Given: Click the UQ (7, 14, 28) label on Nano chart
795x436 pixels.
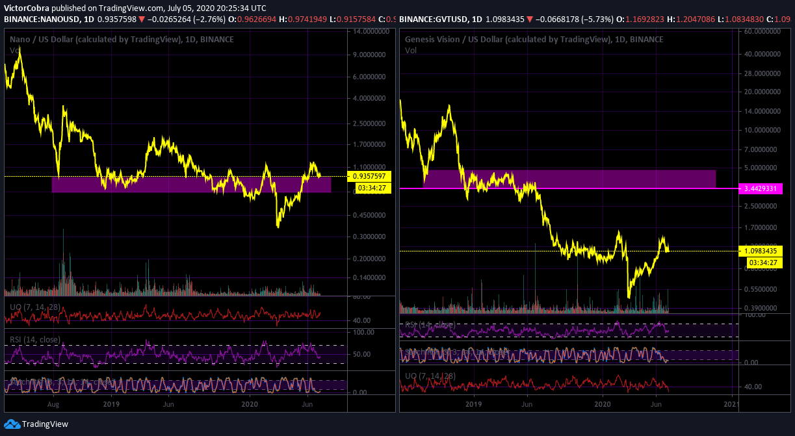Looking at the screenshot, I should (x=34, y=307).
